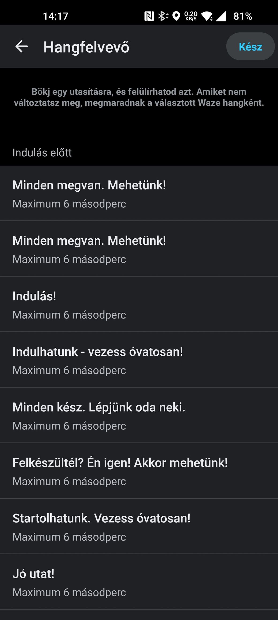Tap the NFC status icon
Image resolution: width=278 pixels, height=620 pixels.
tap(149, 16)
